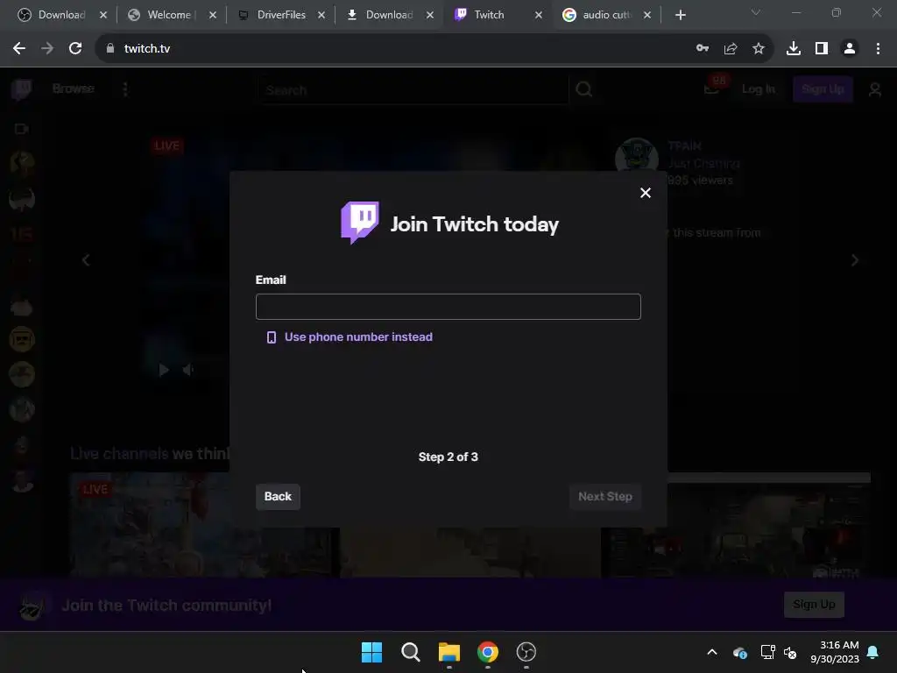Open the Twitch notifications inbox icon
Viewport: 897px width, 673px height.
[x=711, y=89]
